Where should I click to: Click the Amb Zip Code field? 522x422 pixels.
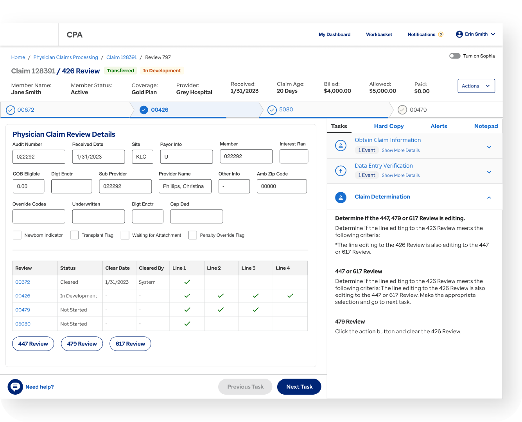[x=282, y=186]
